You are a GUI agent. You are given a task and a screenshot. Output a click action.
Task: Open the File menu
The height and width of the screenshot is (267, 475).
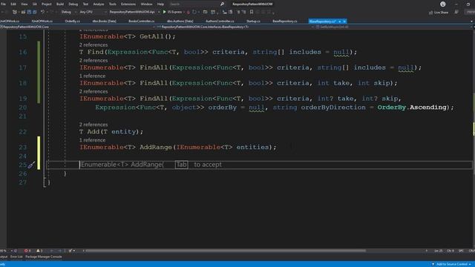(3, 4)
